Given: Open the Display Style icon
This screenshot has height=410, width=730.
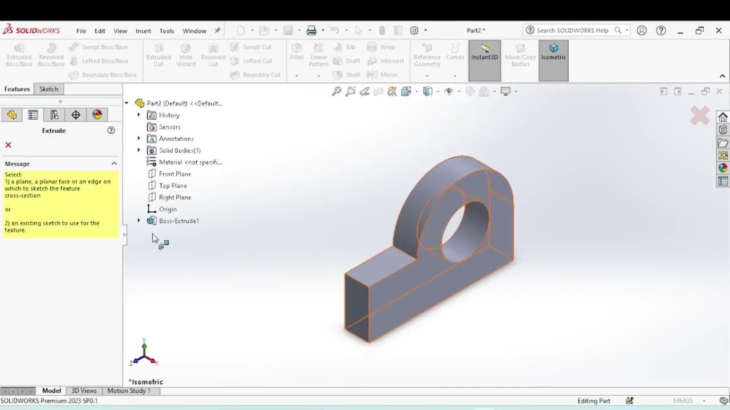Looking at the screenshot, I should (428, 91).
